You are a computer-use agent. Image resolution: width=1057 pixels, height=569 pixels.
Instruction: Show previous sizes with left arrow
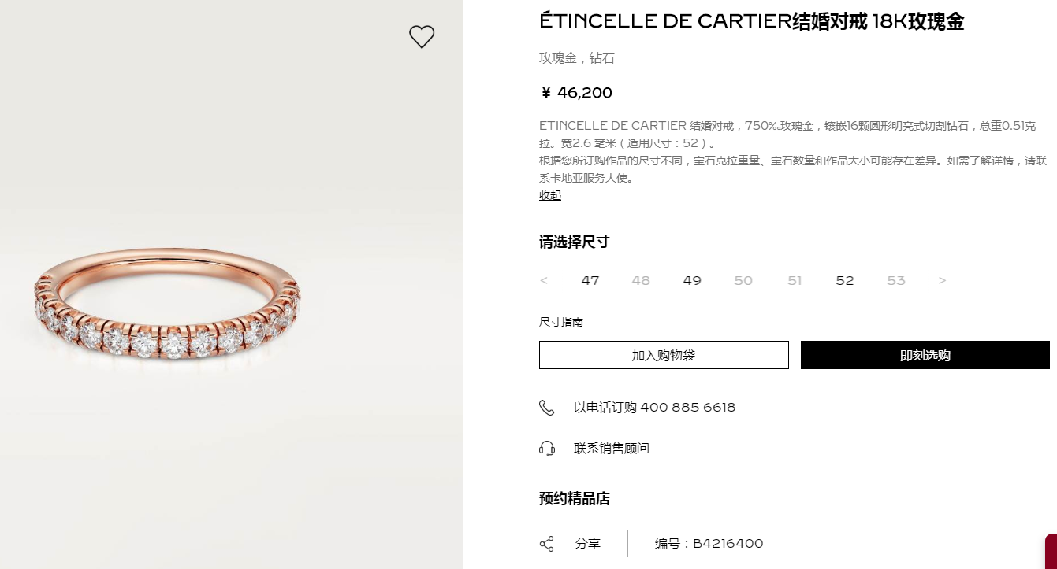(x=544, y=281)
